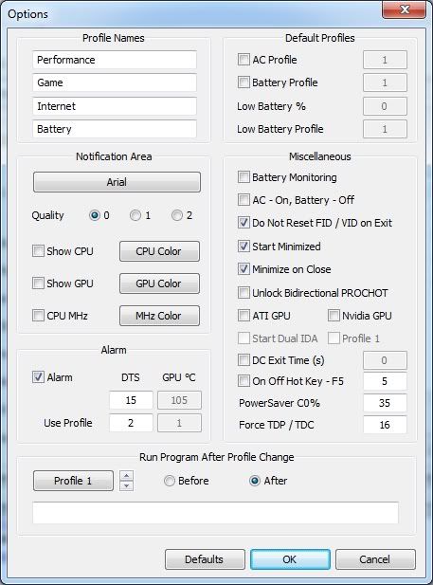Click the hot key value field showing 5
The height and width of the screenshot is (585, 433).
(x=385, y=381)
